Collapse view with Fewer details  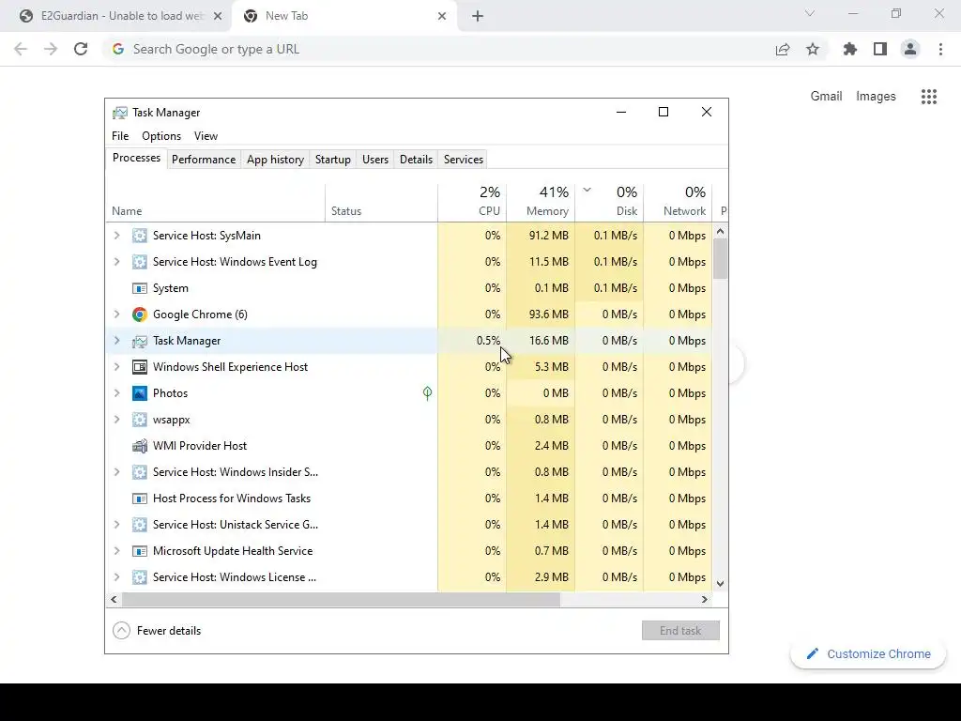(x=157, y=631)
